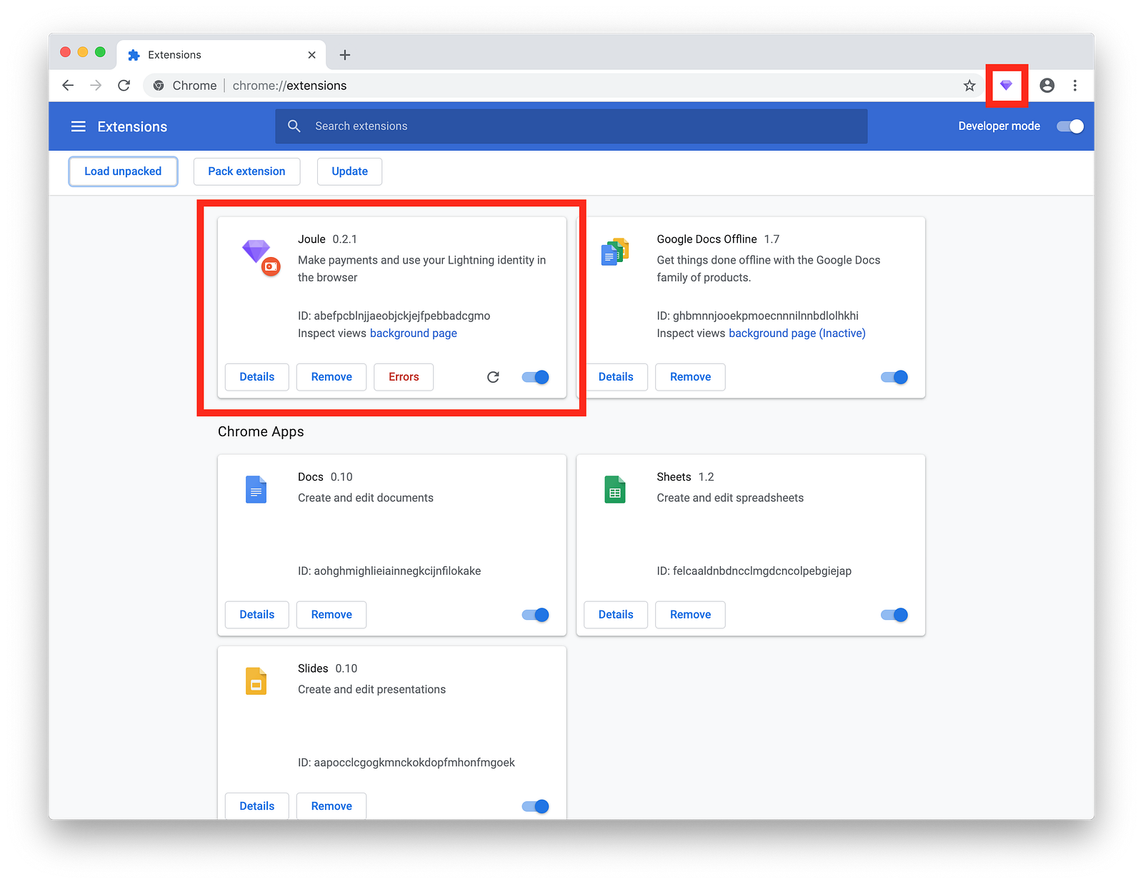This screenshot has width=1143, height=884.
Task: Open Details for Google Docs Offline
Action: (616, 377)
